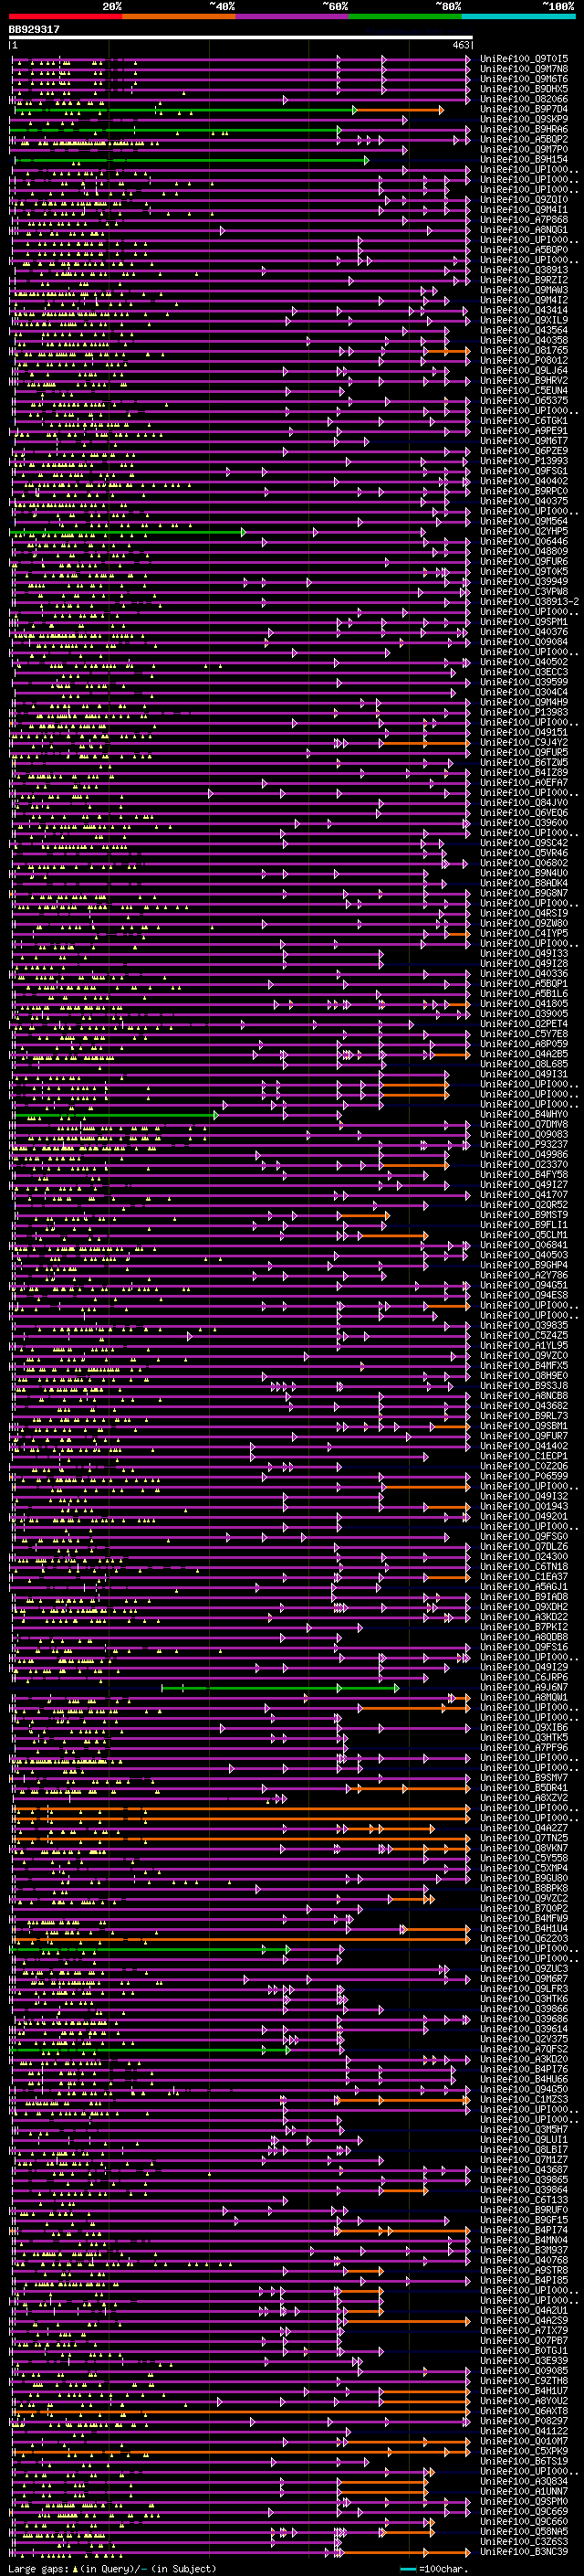Select hit UniRef100_A7P868
Viewport: 584px width, 2576px height.
(x=524, y=220)
